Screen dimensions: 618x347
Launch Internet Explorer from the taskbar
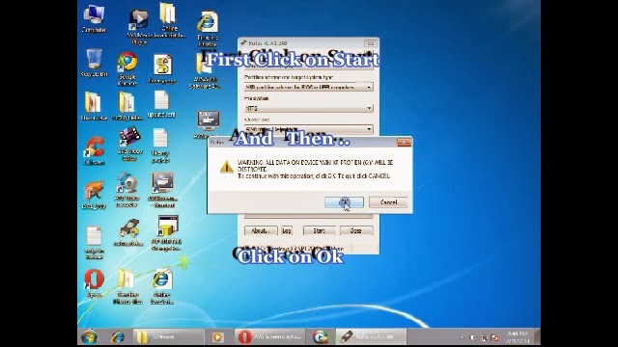coord(118,337)
